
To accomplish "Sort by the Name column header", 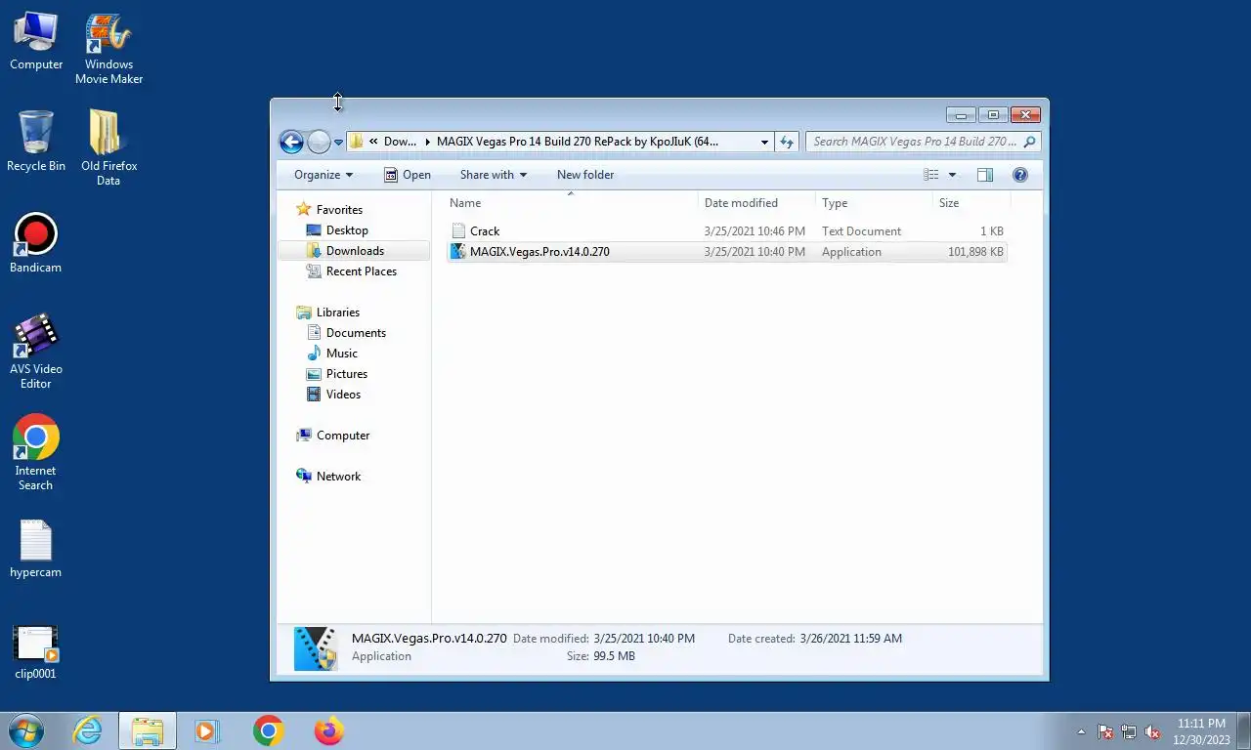I will (x=572, y=203).
